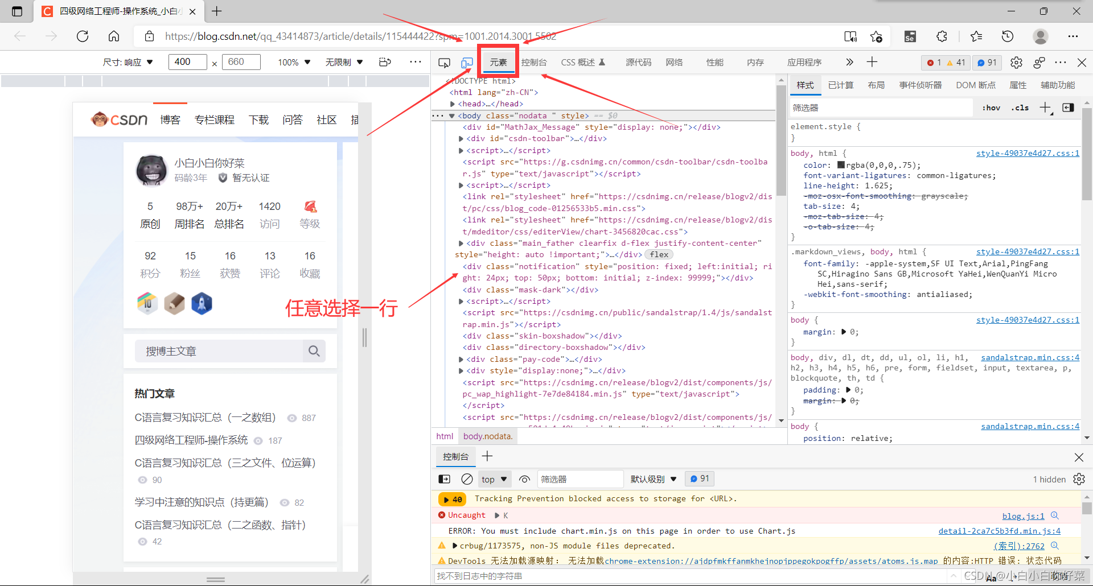Show more DevTools tabs chevron
The image size is (1093, 586).
pyautogui.click(x=849, y=62)
